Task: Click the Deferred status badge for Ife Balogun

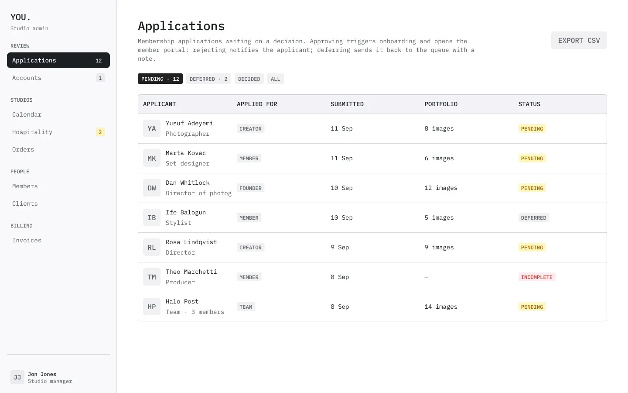Action: (534, 218)
